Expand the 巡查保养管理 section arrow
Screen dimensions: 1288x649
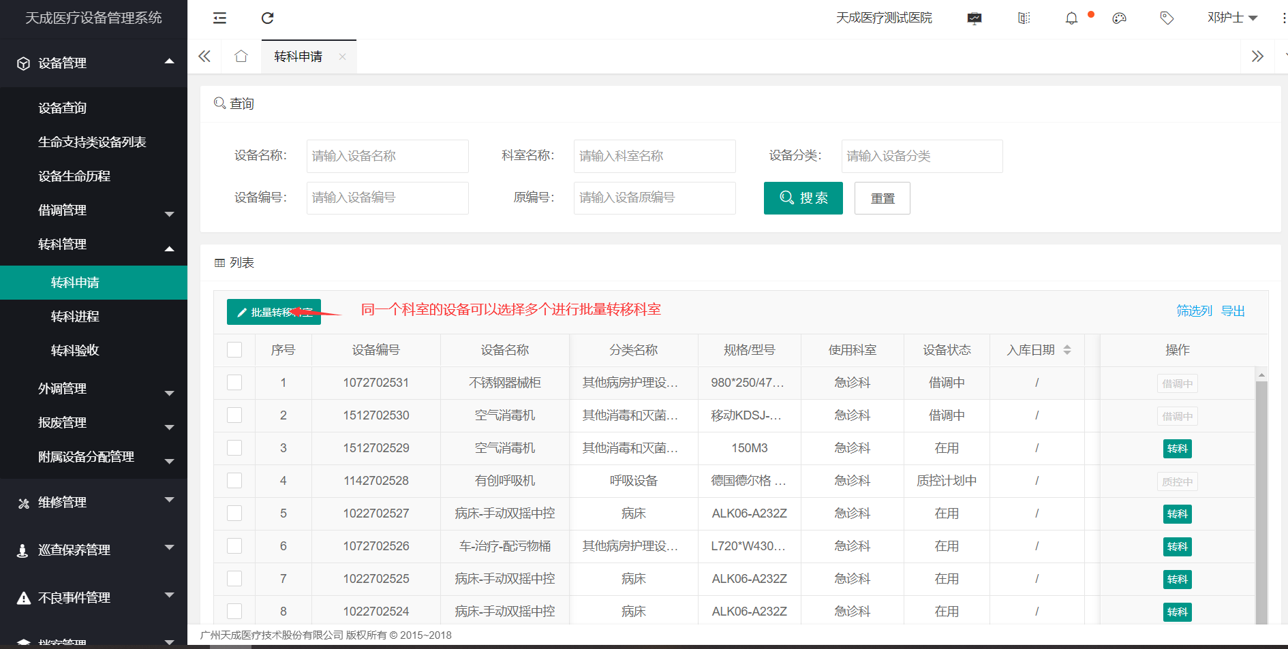170,547
